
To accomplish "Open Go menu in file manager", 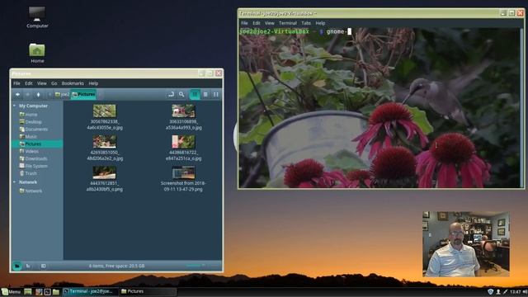I will pos(54,83).
